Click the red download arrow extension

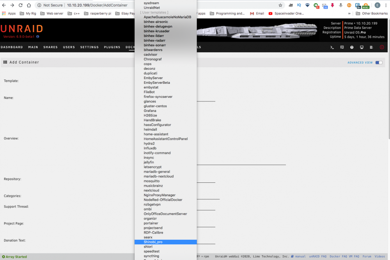click(x=332, y=5)
